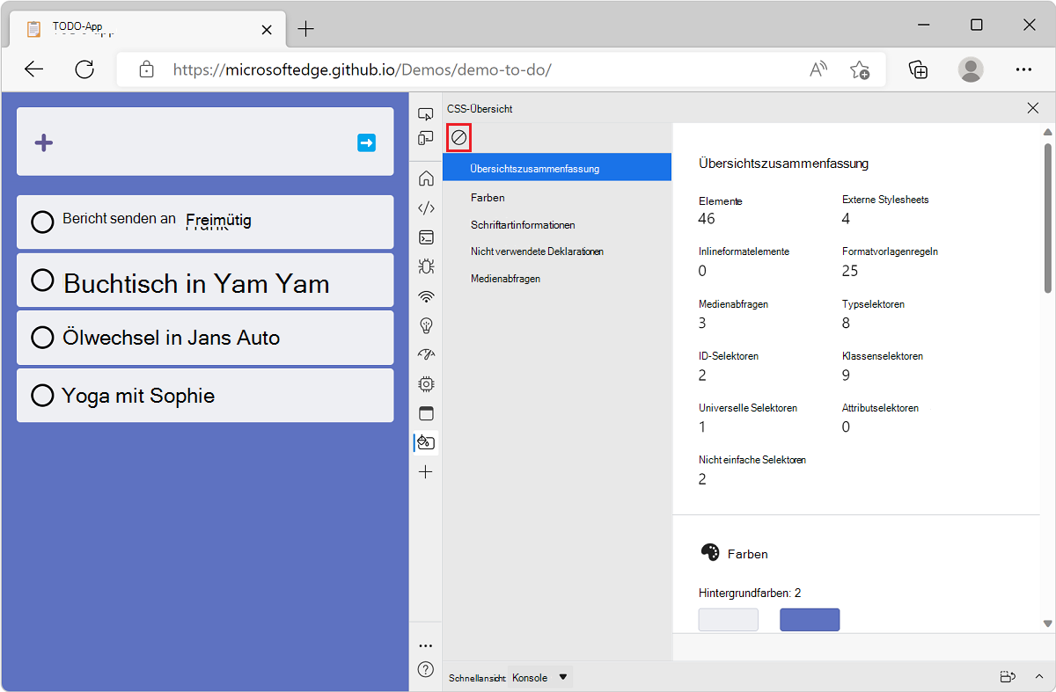The width and height of the screenshot is (1056, 692).
Task: Click the clear CSS overview icon
Action: pyautogui.click(x=459, y=136)
